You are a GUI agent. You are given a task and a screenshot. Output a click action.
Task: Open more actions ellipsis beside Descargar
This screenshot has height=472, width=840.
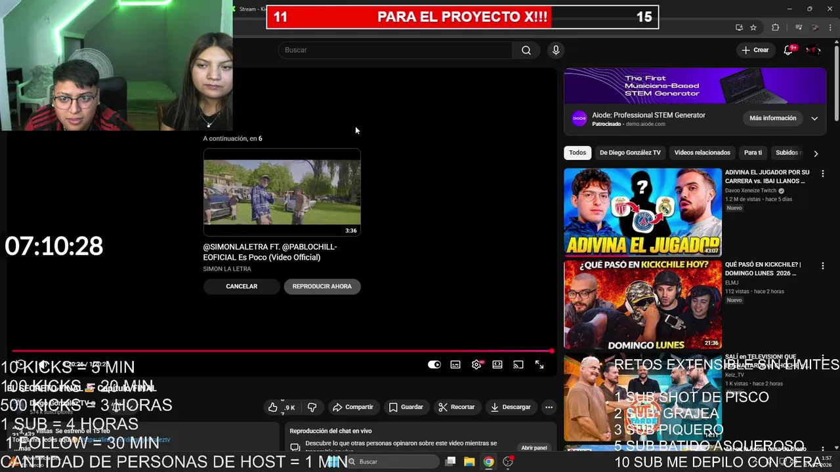549,407
